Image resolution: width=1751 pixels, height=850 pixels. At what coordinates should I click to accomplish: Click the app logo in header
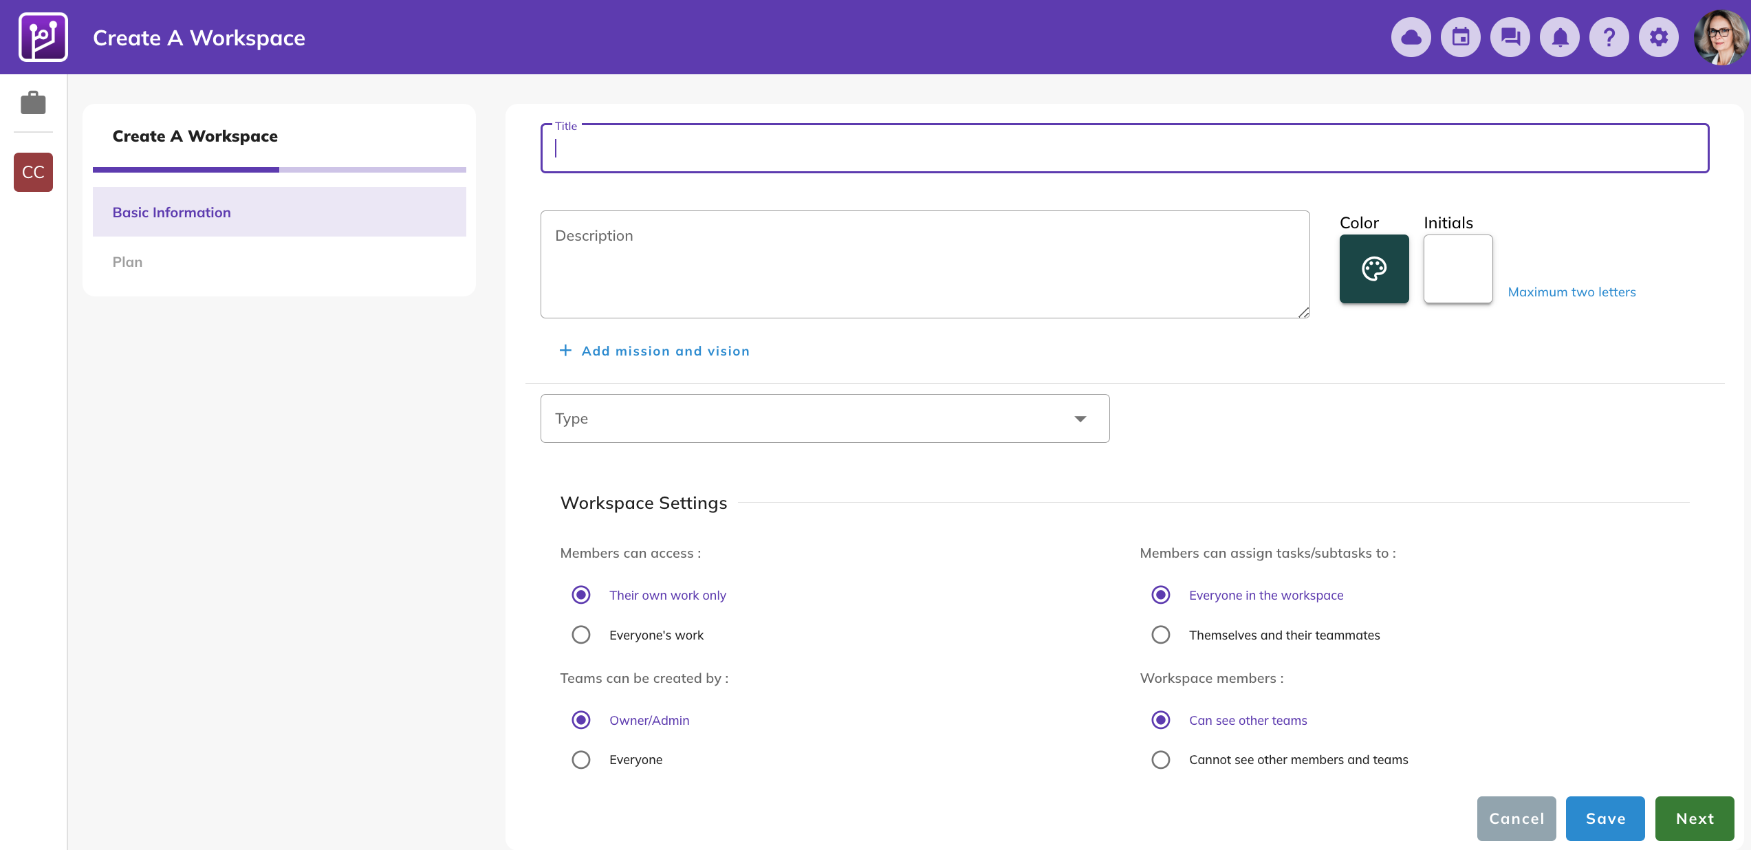coord(43,37)
